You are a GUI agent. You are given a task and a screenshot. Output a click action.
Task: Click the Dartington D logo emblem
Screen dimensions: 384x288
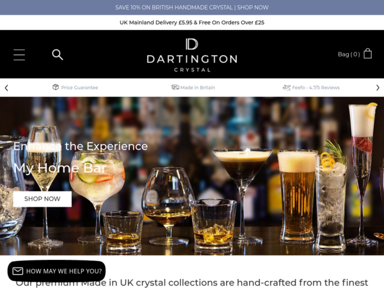click(192, 44)
